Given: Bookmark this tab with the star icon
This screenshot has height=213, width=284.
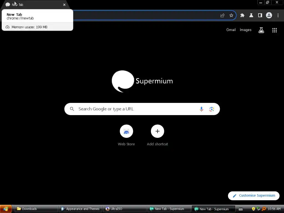Looking at the screenshot, I should (231, 16).
